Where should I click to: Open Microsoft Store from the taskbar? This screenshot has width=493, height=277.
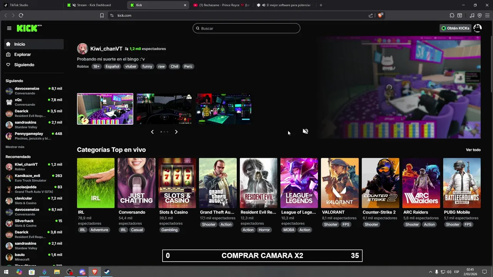pos(32,272)
